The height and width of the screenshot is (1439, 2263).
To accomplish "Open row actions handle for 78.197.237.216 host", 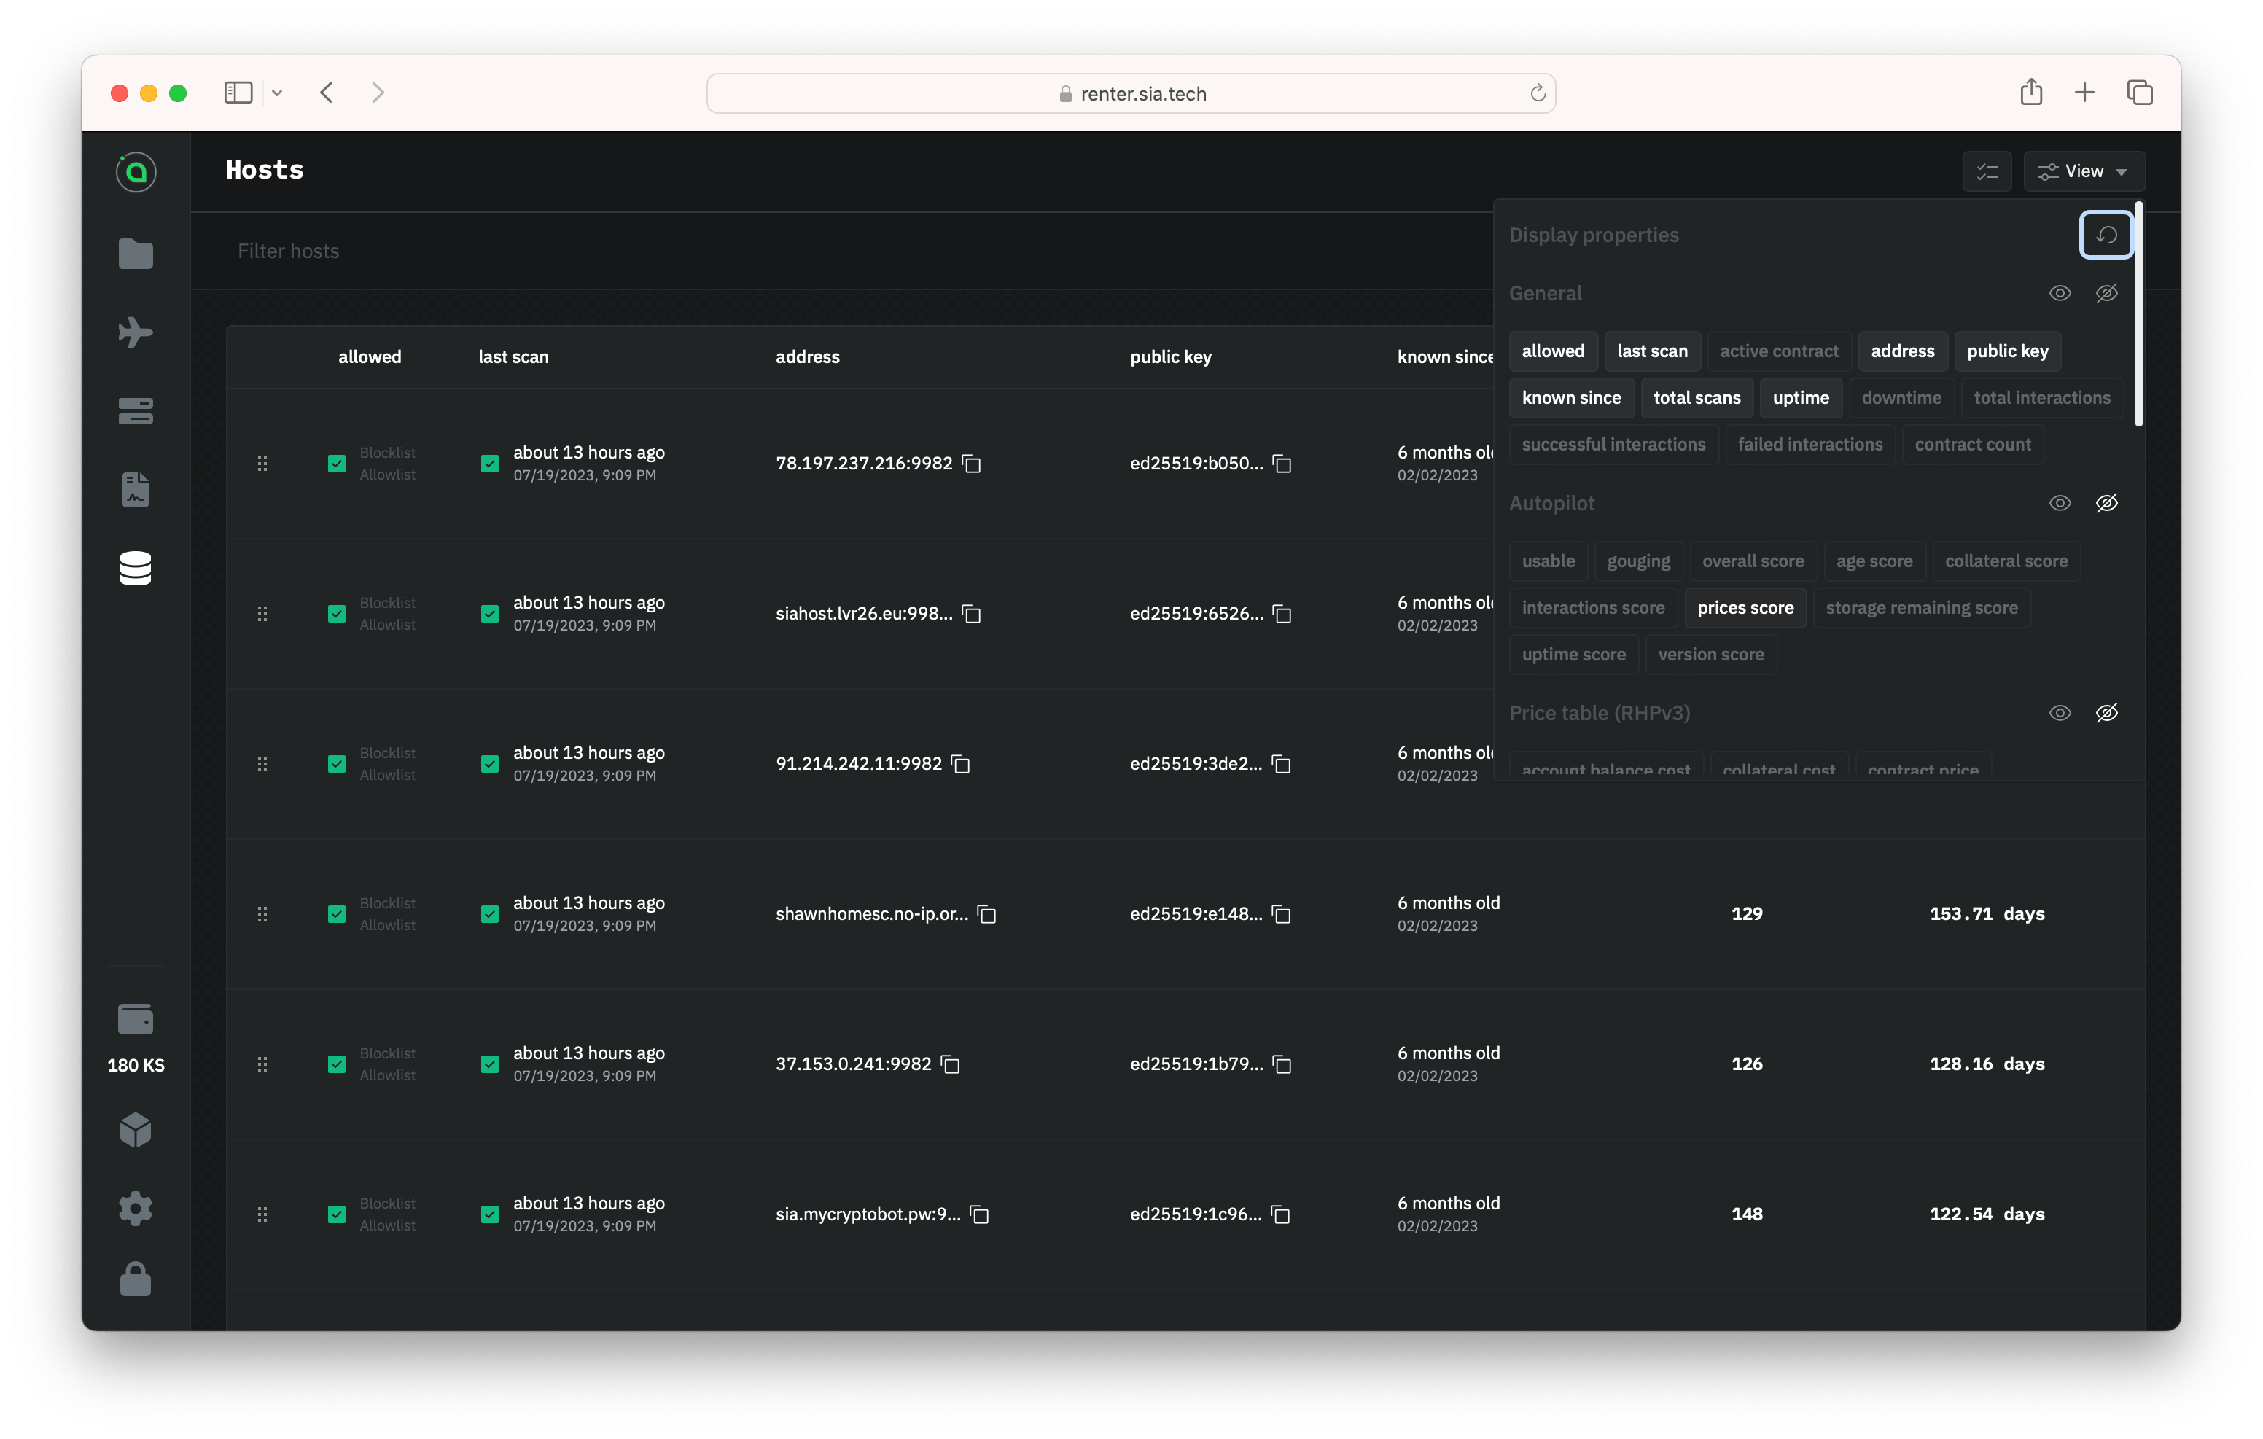I will click(262, 464).
